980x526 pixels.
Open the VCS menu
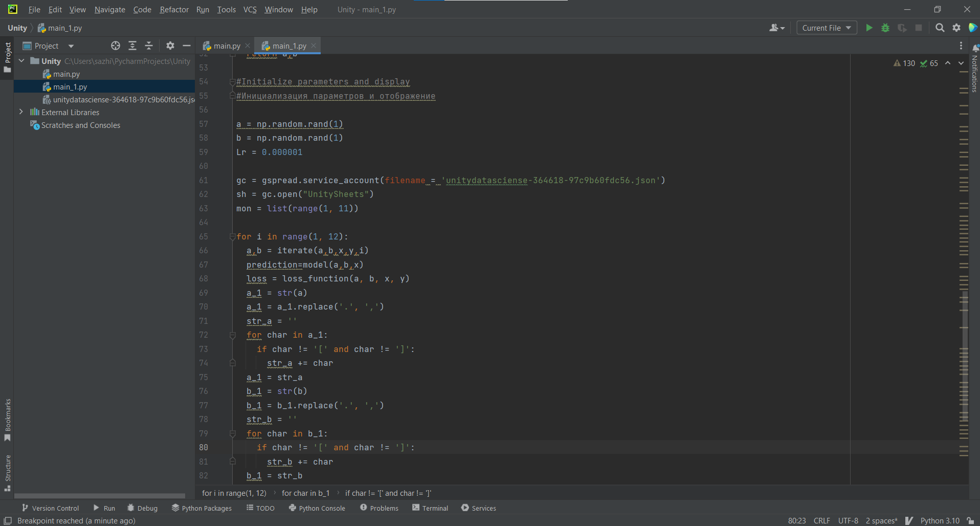(250, 10)
